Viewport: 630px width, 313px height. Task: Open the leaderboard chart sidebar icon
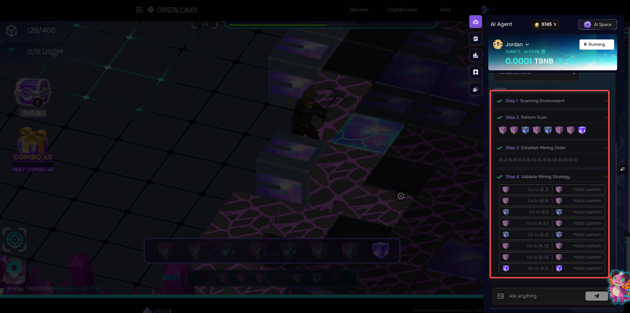pyautogui.click(x=475, y=56)
